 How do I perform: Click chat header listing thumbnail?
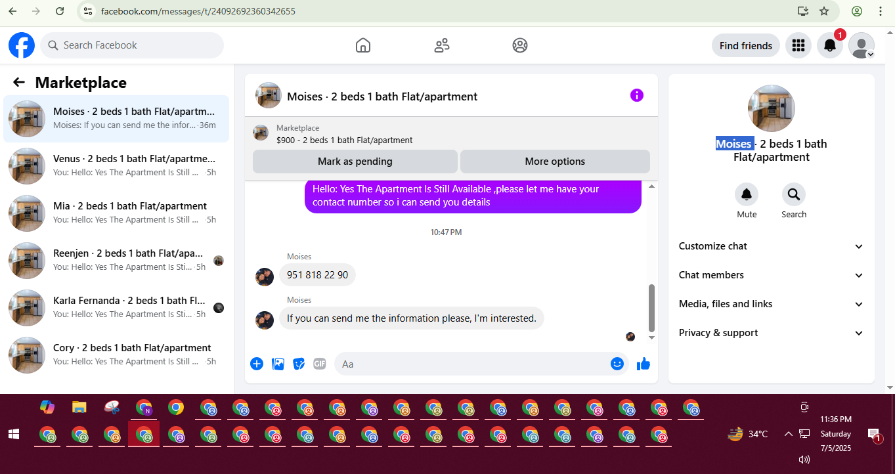pos(269,95)
